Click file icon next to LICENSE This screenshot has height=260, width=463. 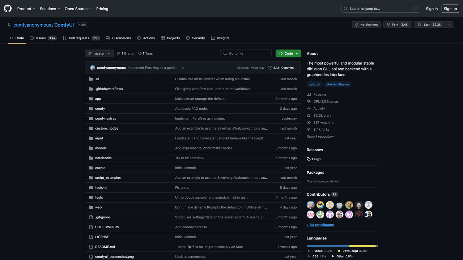tap(91, 237)
